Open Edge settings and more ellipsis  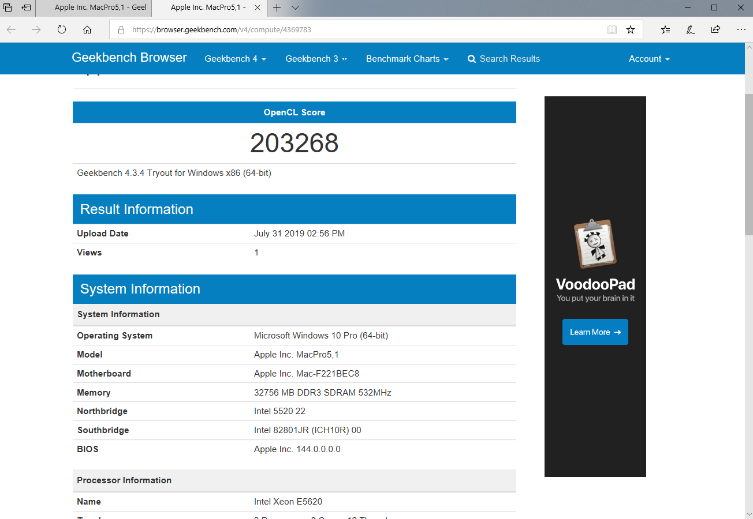pyautogui.click(x=741, y=29)
